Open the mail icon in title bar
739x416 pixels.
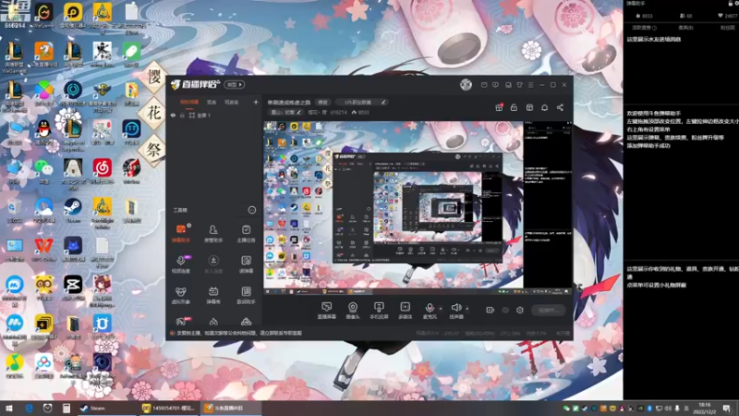click(484, 85)
